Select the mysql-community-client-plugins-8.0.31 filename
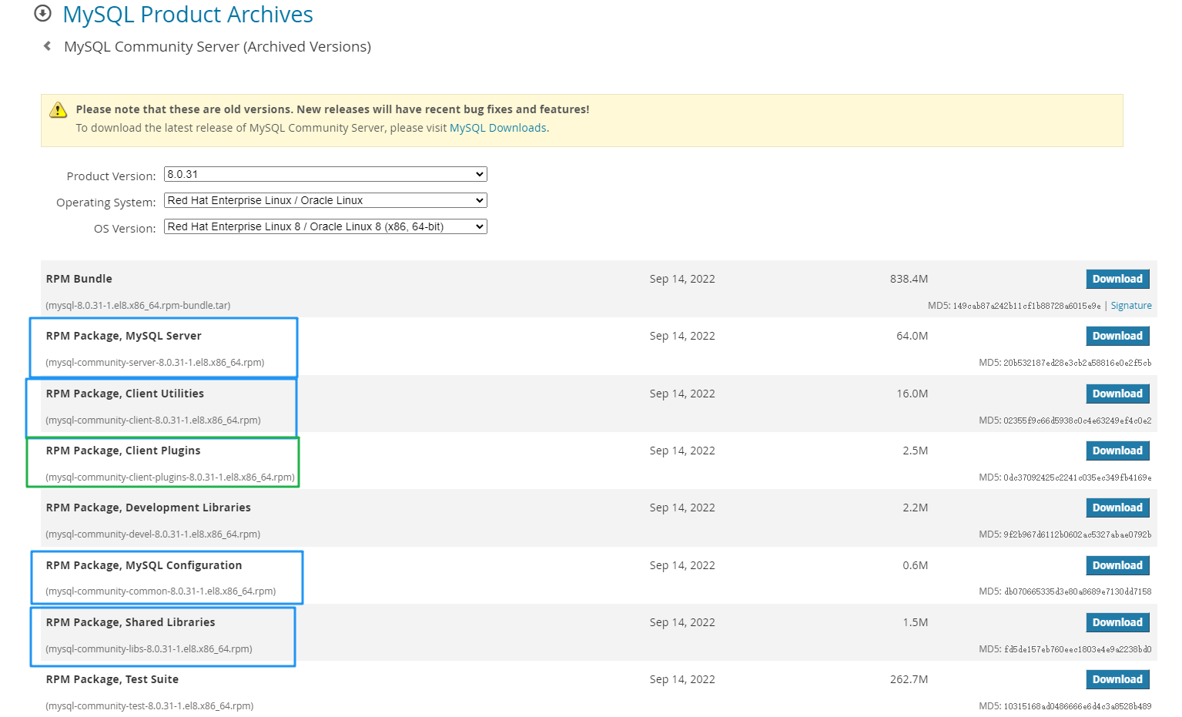1182x717 pixels. [x=170, y=477]
